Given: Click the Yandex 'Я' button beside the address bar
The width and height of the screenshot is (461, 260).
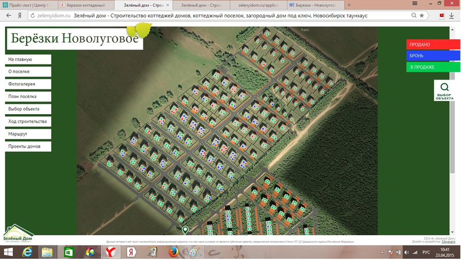Looking at the screenshot, I should (x=20, y=16).
